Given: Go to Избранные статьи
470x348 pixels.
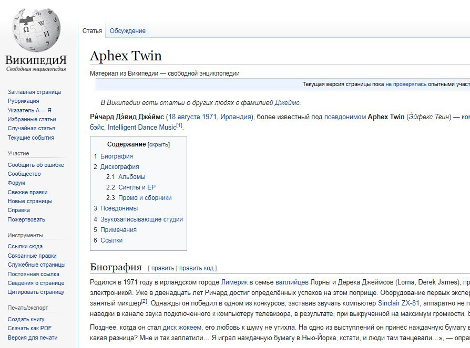Looking at the screenshot, I should pos(32,119).
